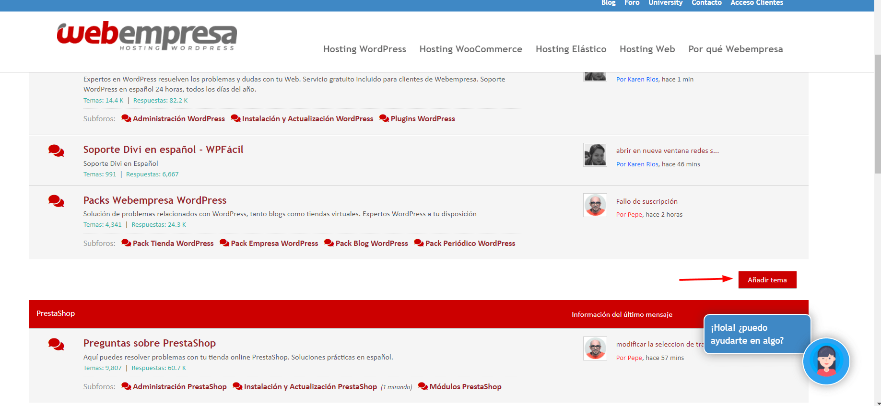Click 'Temas: 4,341' under Packs Webempresa
The height and width of the screenshot is (406, 881).
click(x=103, y=225)
